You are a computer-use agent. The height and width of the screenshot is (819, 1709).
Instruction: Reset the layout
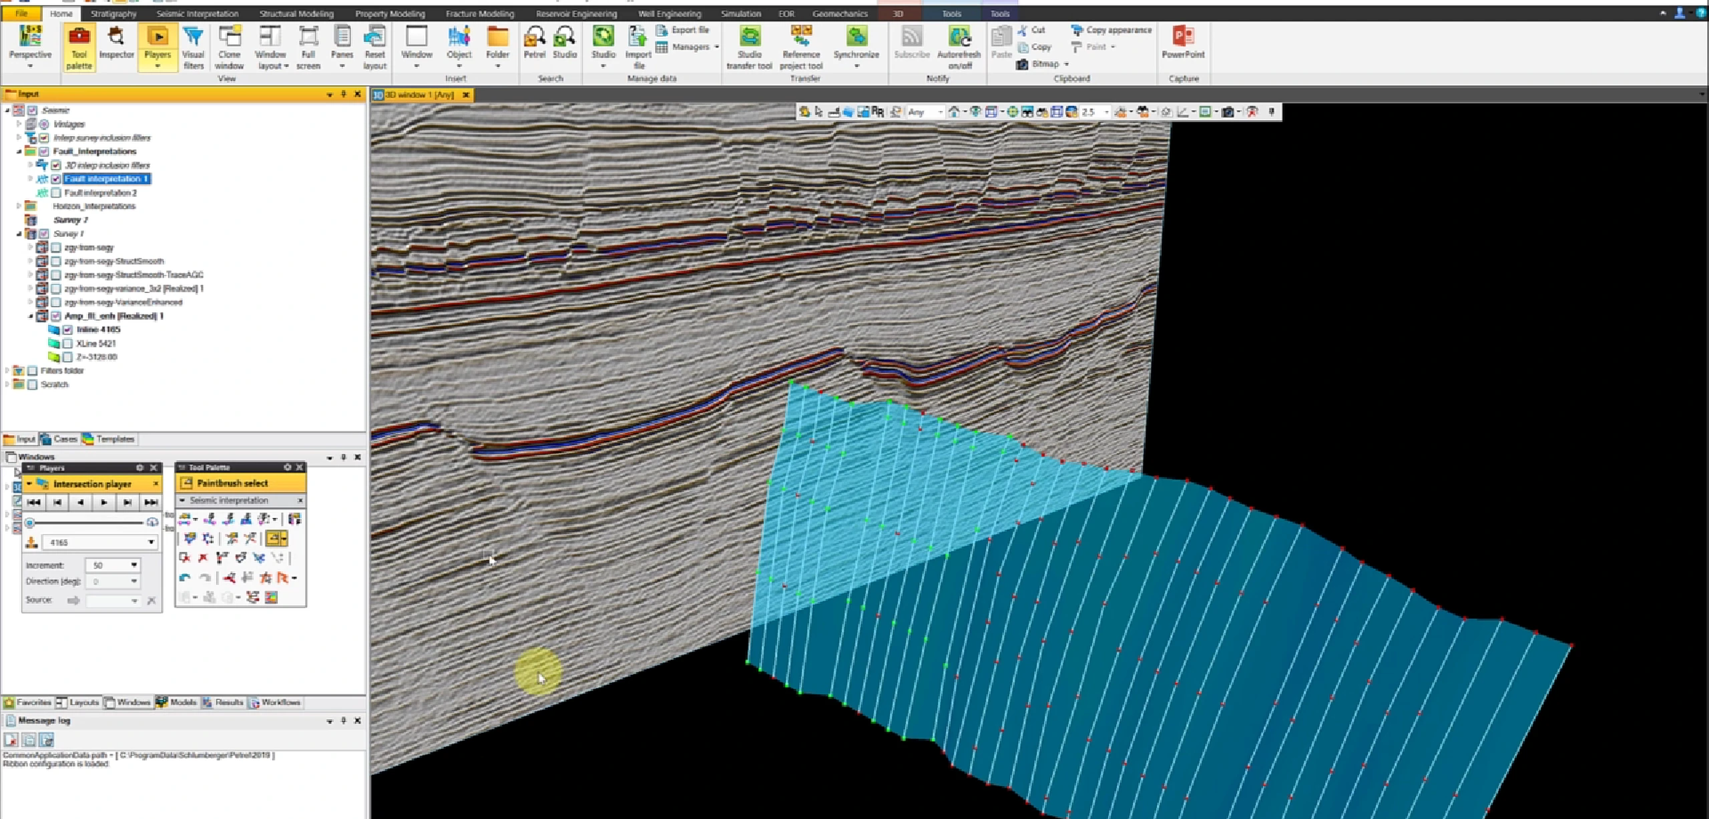pos(375,47)
